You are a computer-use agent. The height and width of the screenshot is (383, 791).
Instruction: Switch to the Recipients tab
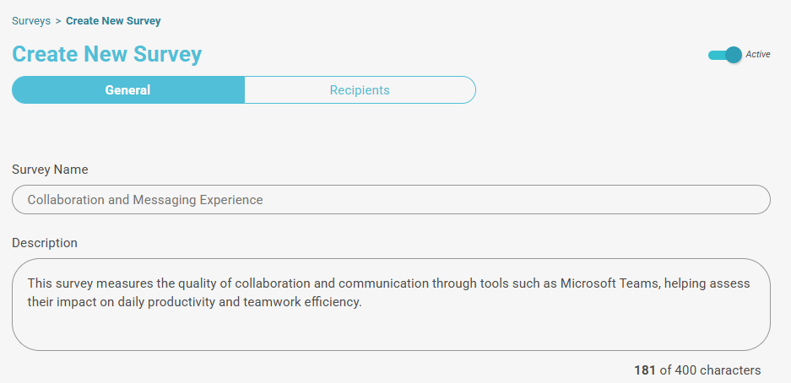coord(360,90)
